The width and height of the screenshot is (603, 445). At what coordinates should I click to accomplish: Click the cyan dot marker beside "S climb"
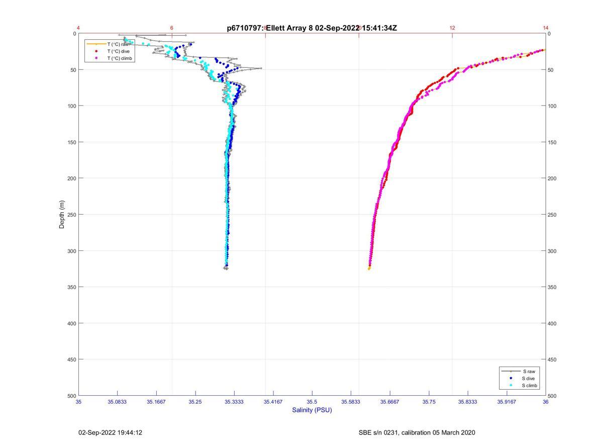(511, 386)
